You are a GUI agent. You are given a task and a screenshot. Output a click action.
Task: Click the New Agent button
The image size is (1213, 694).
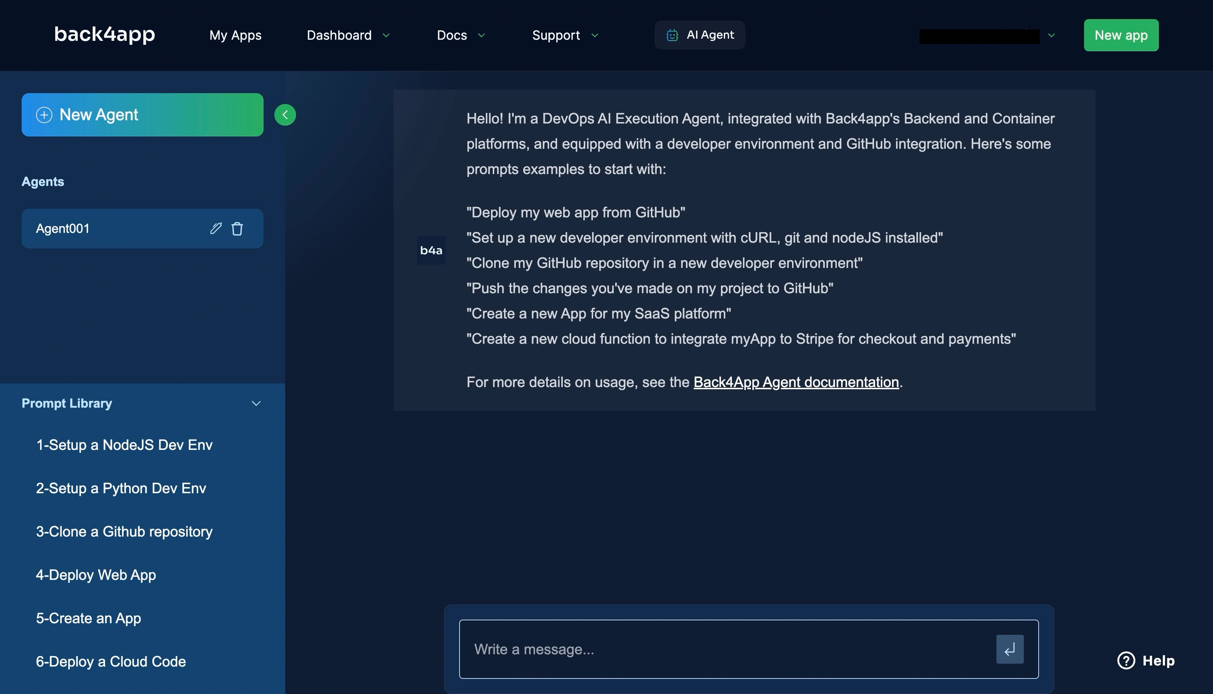pos(143,114)
